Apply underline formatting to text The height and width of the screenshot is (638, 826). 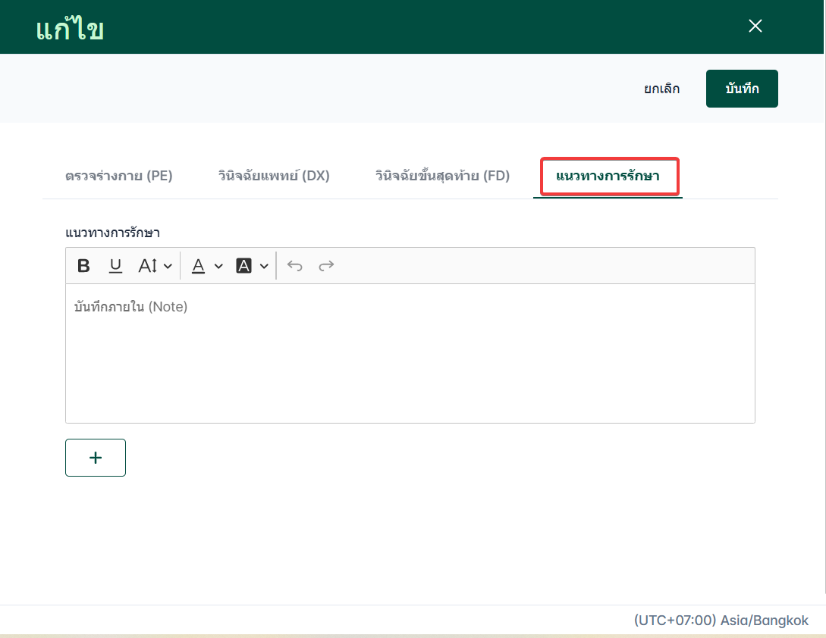(x=115, y=266)
